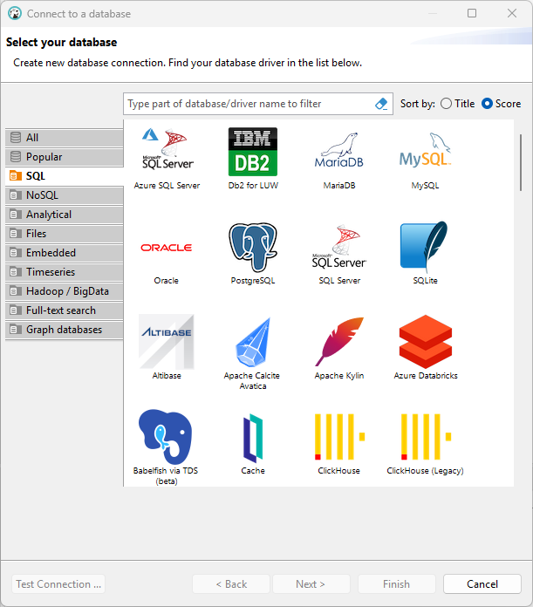Switch to the SQL category
Viewport: 533px width, 607px height.
[x=65, y=176]
